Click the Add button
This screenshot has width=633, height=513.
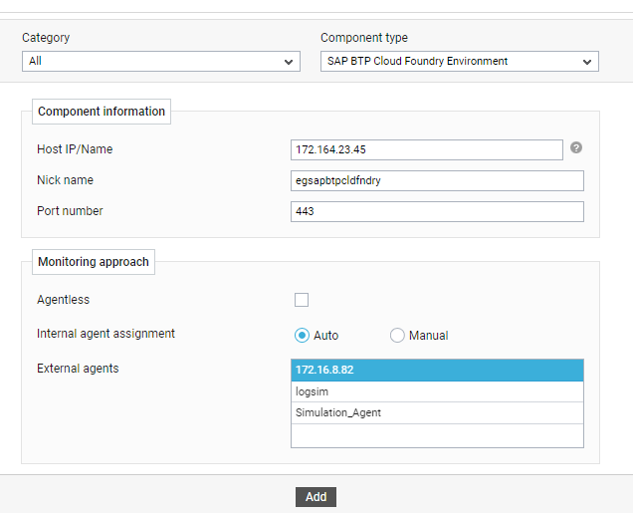(x=316, y=497)
